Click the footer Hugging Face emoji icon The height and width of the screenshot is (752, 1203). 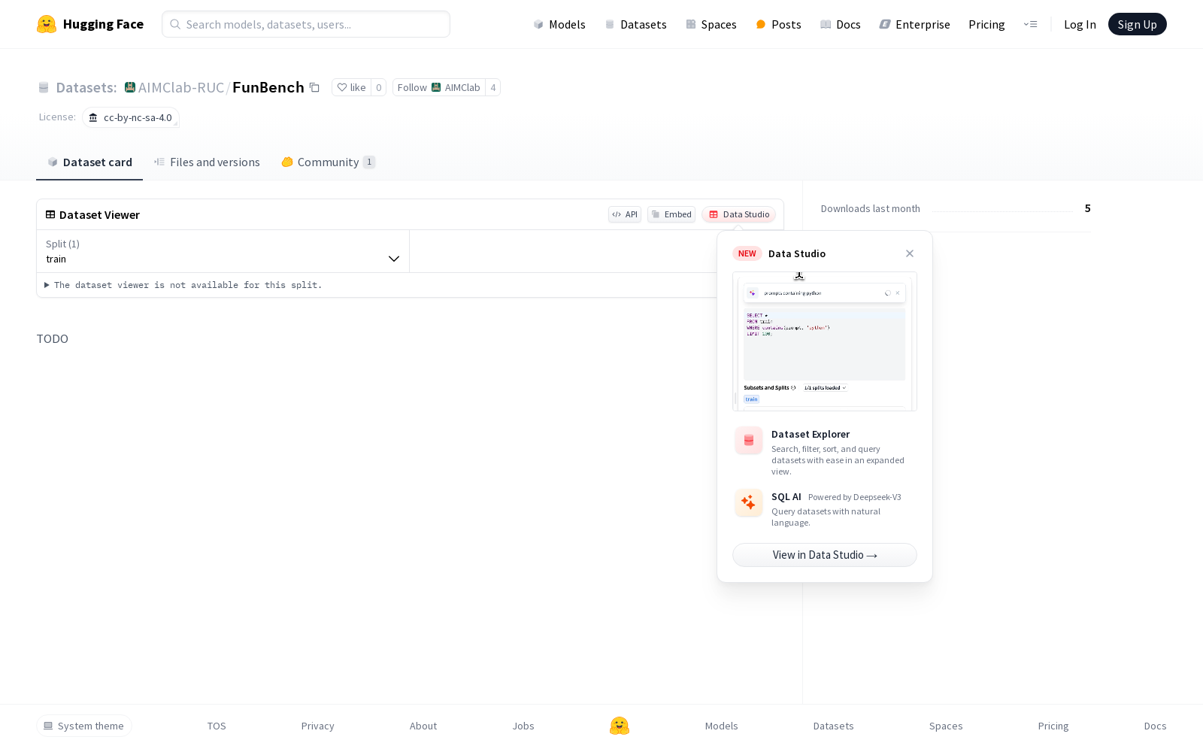click(x=620, y=726)
